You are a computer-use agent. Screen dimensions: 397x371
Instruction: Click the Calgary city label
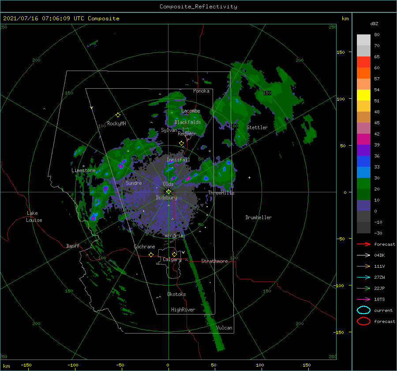tap(172, 259)
